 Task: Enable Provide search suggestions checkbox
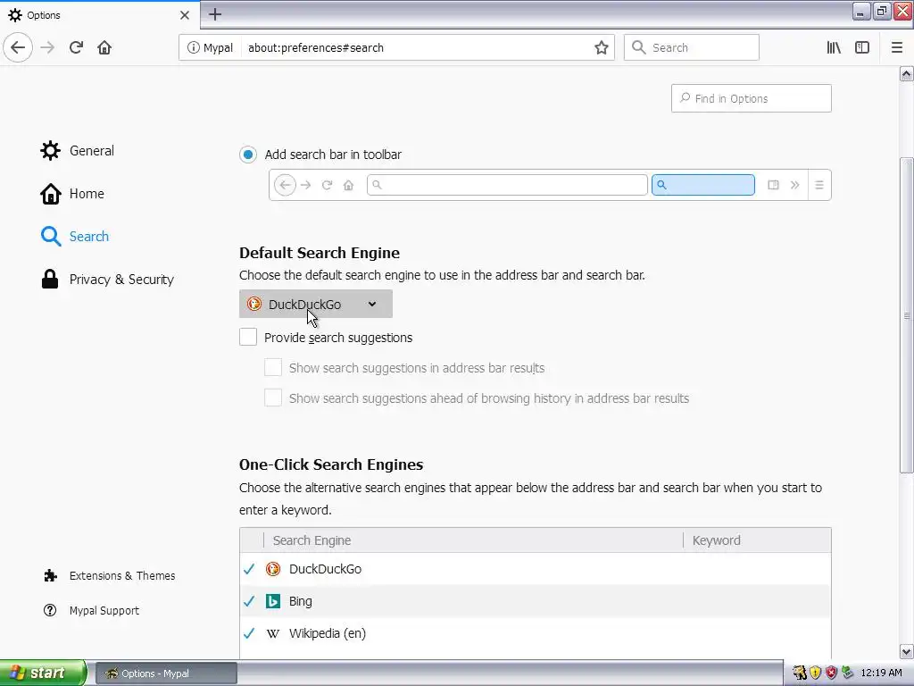[x=248, y=337]
